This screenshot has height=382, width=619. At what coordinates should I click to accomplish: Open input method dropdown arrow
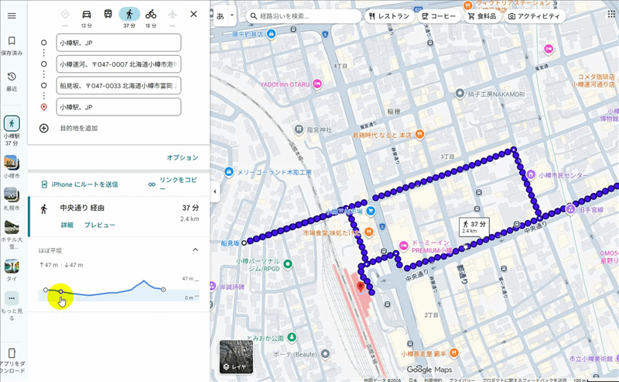coord(232,15)
